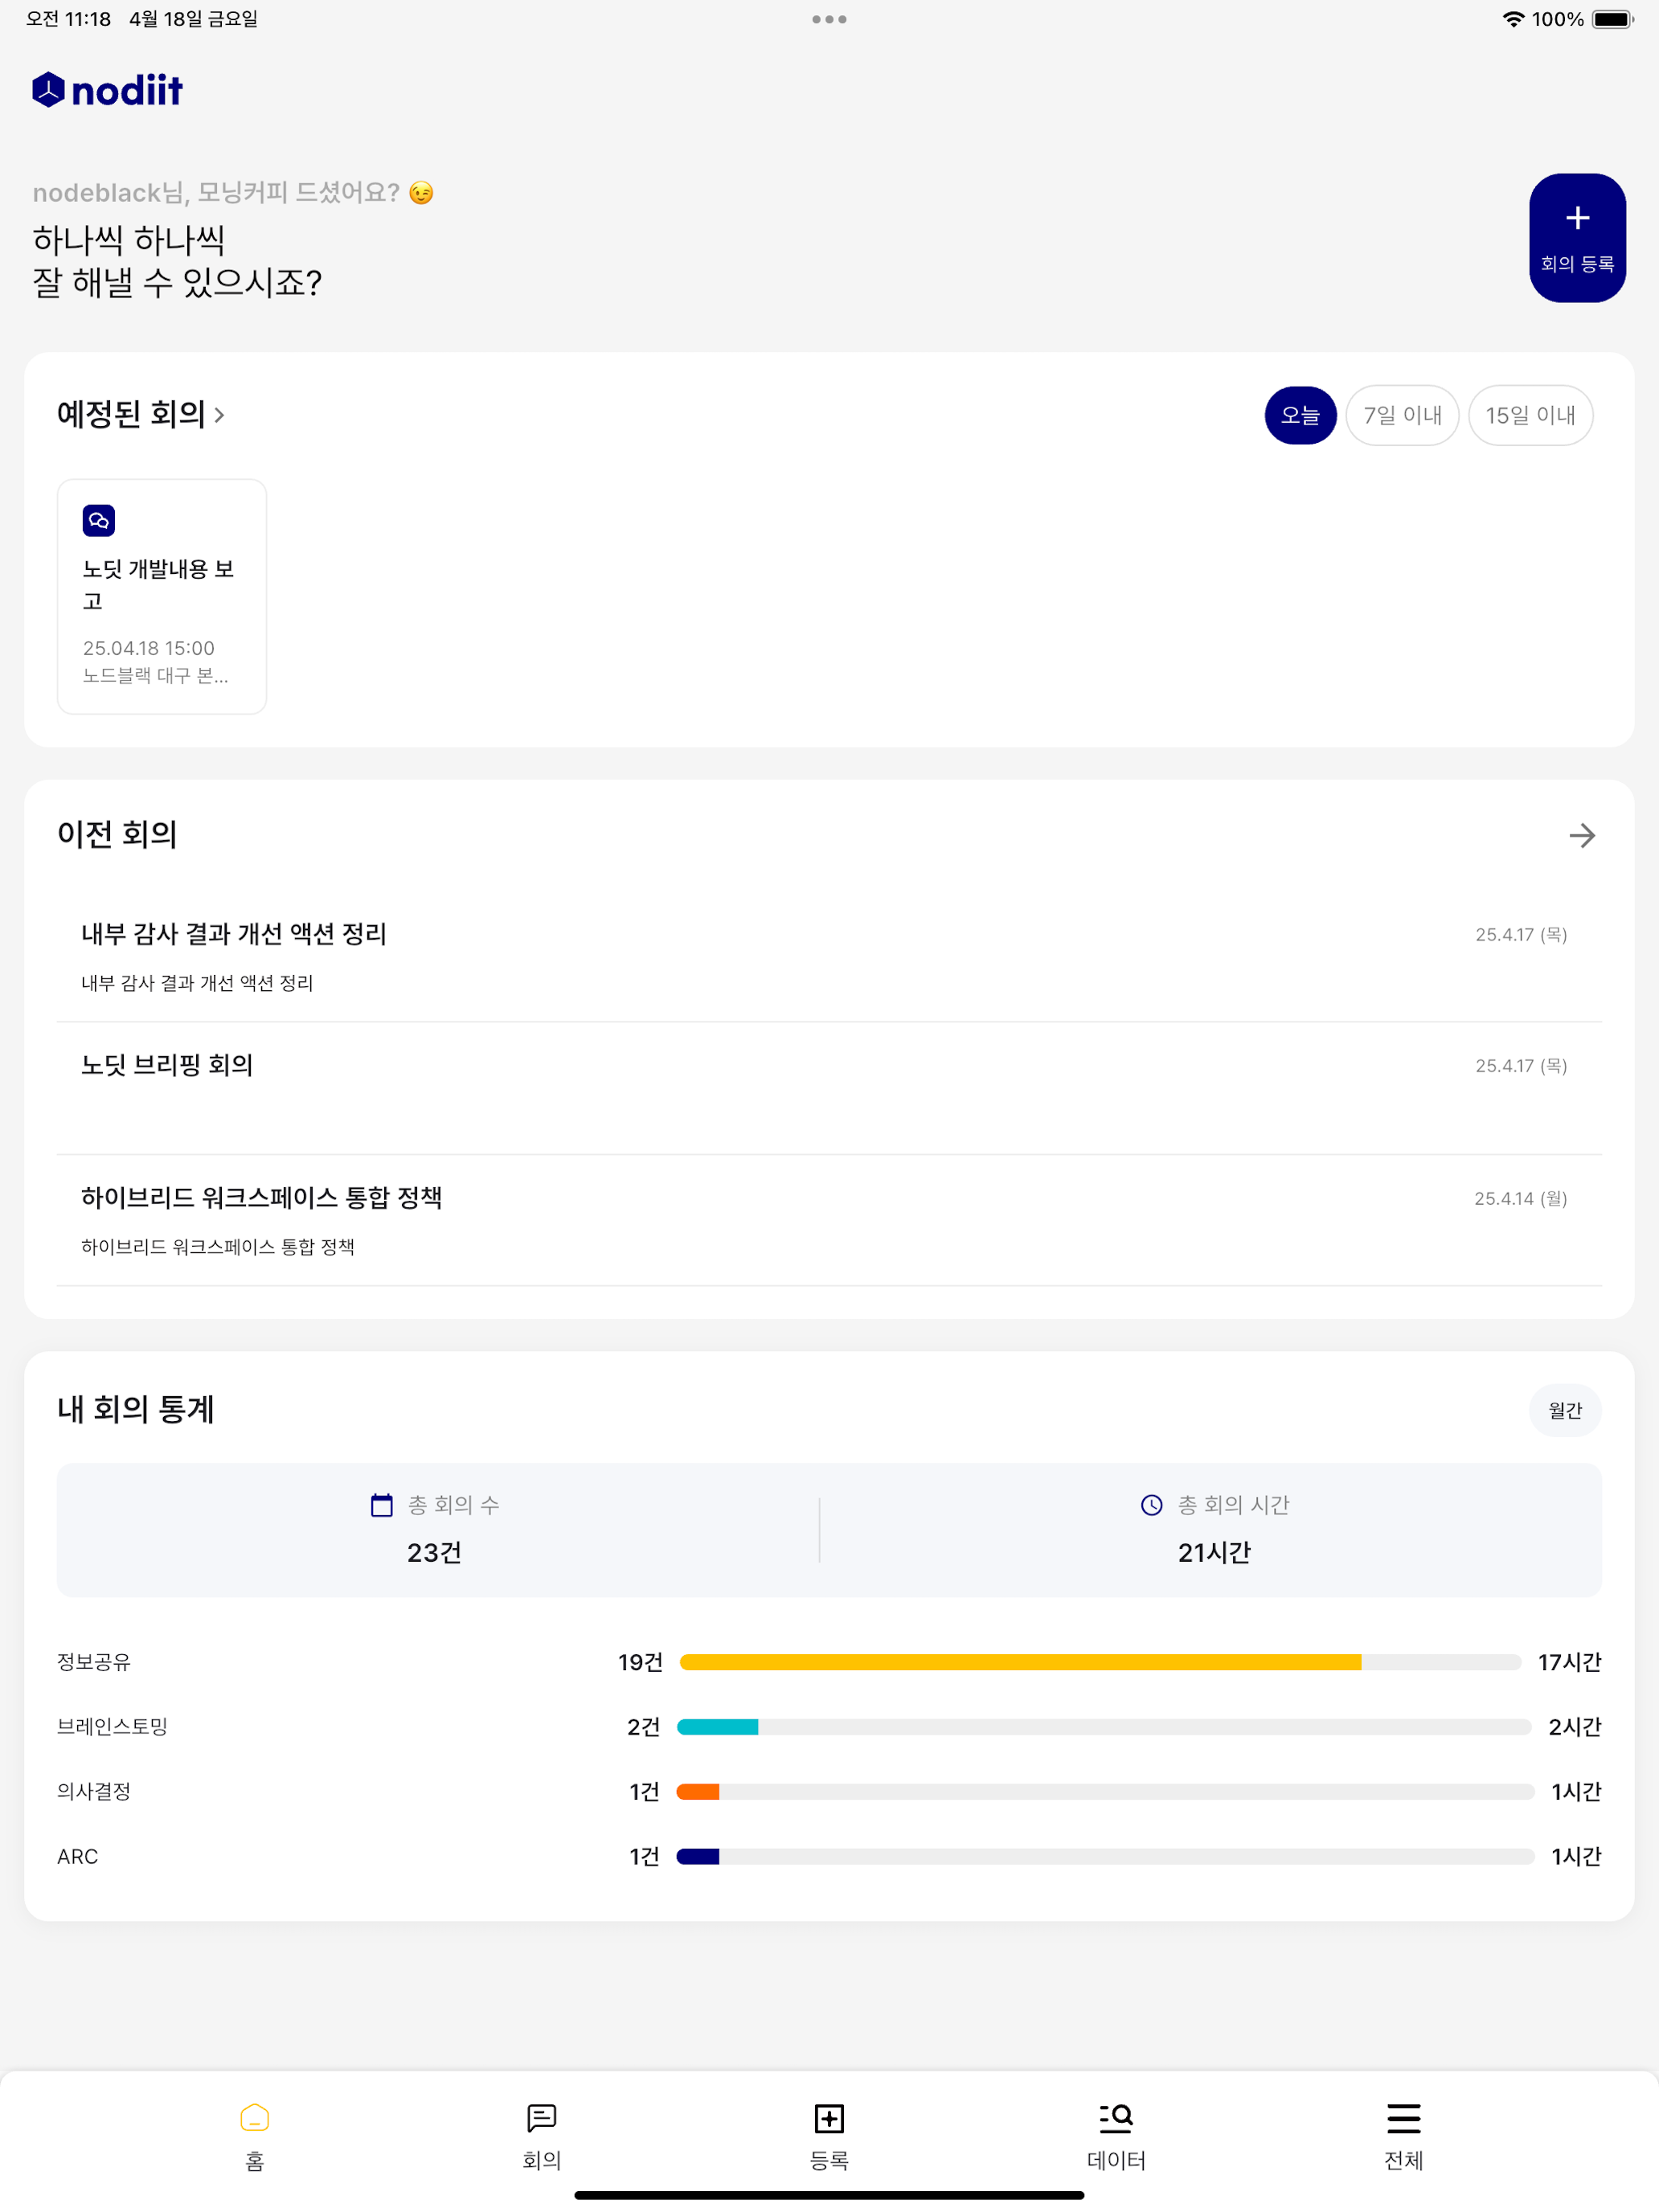The image size is (1659, 2212).
Task: Open the 등록 plus-square icon
Action: [x=829, y=2119]
